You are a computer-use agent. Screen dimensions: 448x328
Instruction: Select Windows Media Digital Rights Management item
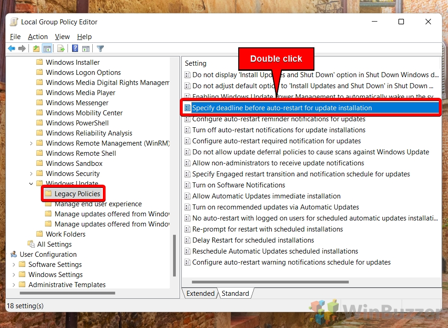(107, 82)
